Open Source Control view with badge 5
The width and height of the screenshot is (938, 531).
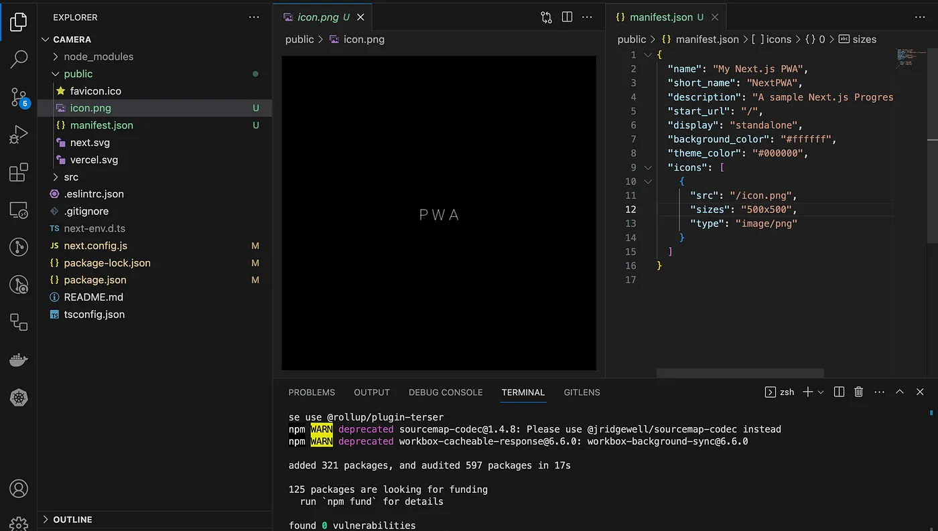[19, 97]
